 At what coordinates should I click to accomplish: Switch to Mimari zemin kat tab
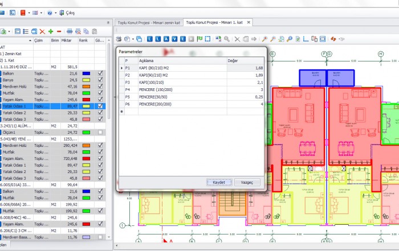pos(148,22)
